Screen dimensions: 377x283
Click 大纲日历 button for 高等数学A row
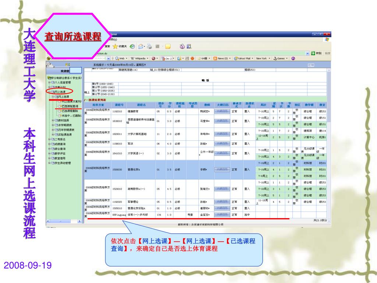[222, 189]
